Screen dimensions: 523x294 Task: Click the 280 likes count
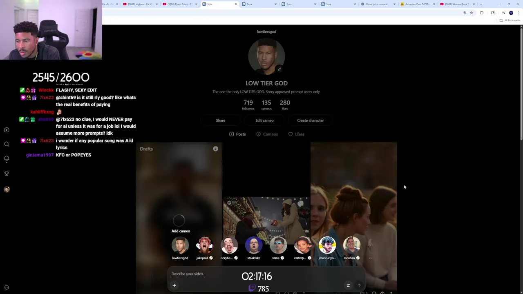coord(285,105)
